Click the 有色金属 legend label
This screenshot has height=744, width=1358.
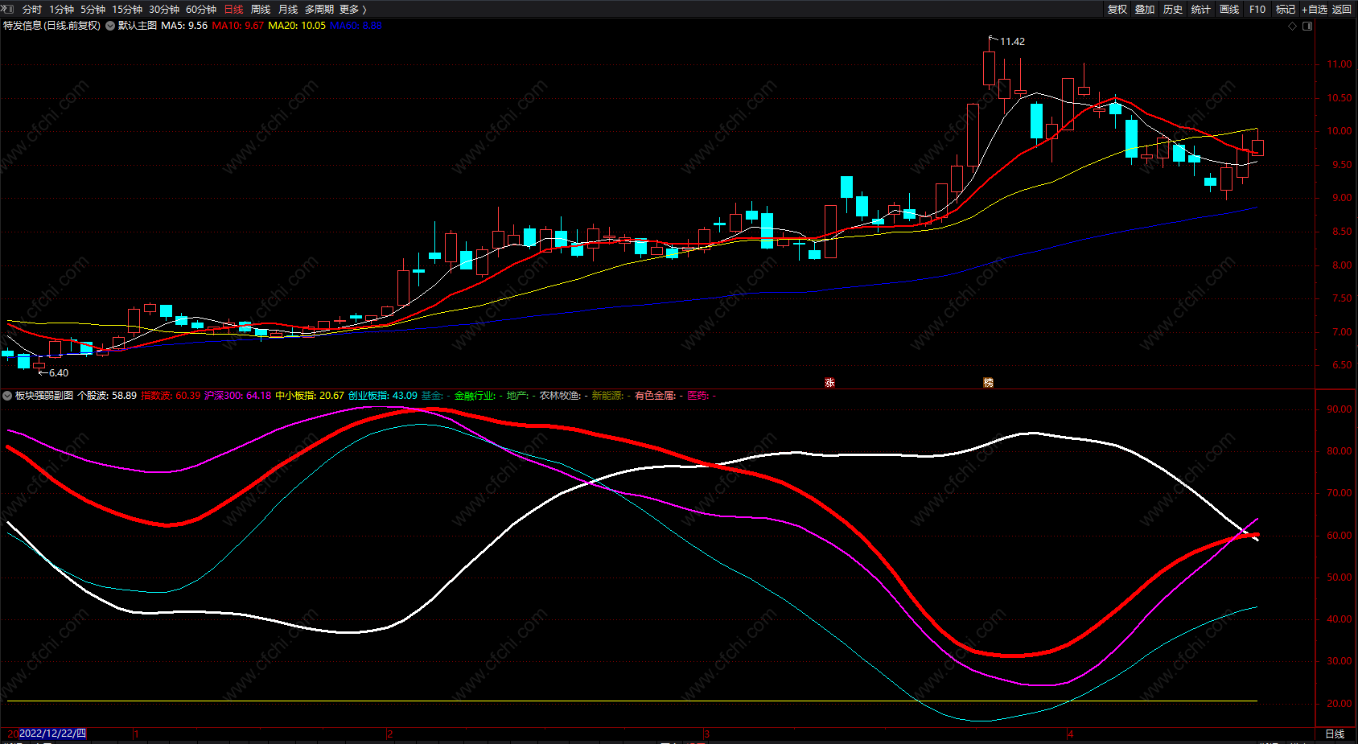pyautogui.click(x=655, y=396)
